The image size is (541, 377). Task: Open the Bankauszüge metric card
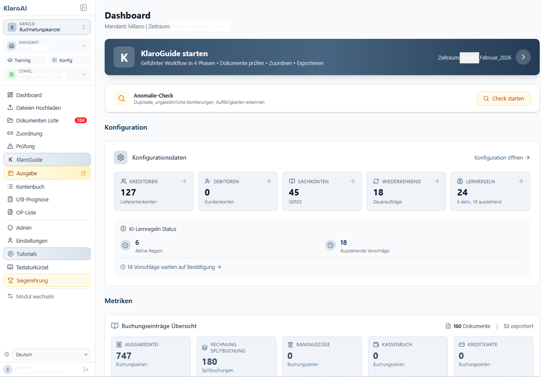click(322, 357)
